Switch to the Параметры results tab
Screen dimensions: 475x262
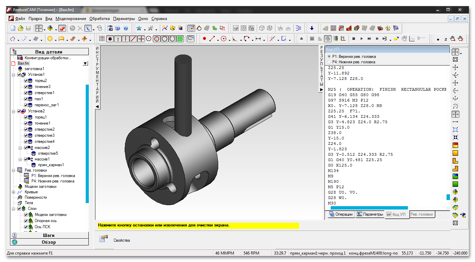tap(370, 214)
